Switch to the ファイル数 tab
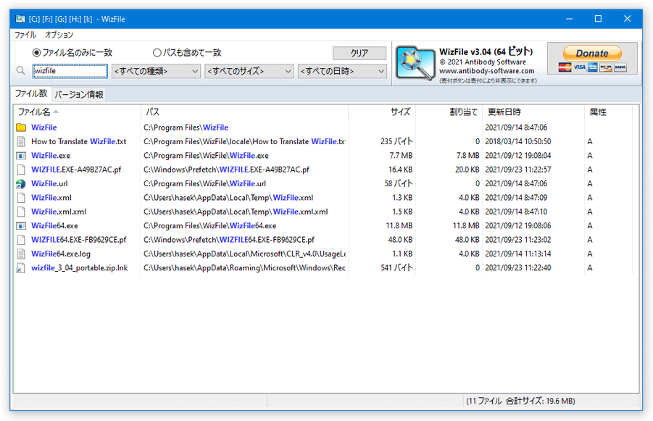Viewport: 653px width, 421px height. (x=31, y=93)
